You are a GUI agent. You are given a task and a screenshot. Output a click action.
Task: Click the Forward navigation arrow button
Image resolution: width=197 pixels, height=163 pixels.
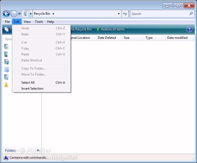(x=14, y=14)
